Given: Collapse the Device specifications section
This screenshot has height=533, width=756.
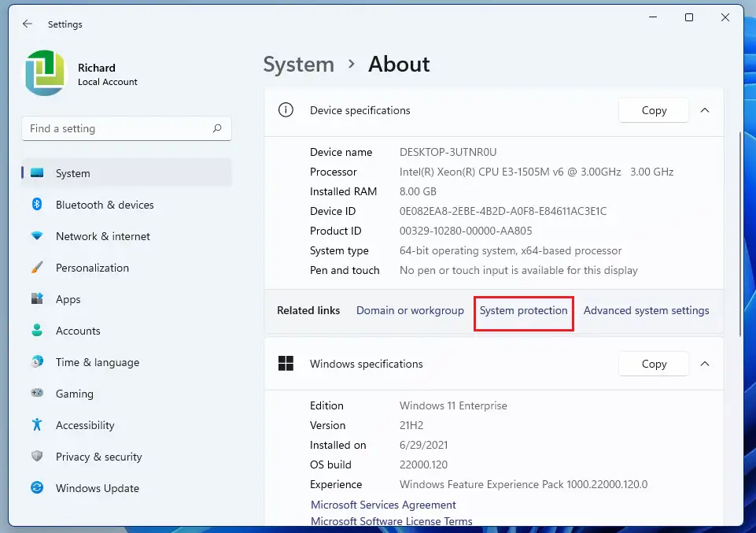Looking at the screenshot, I should tap(705, 110).
